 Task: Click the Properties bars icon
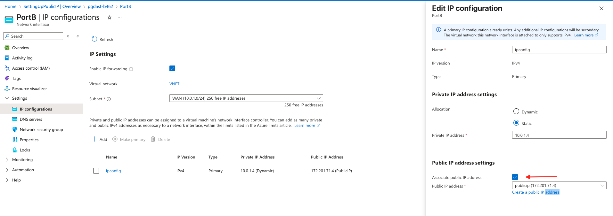pos(15,140)
